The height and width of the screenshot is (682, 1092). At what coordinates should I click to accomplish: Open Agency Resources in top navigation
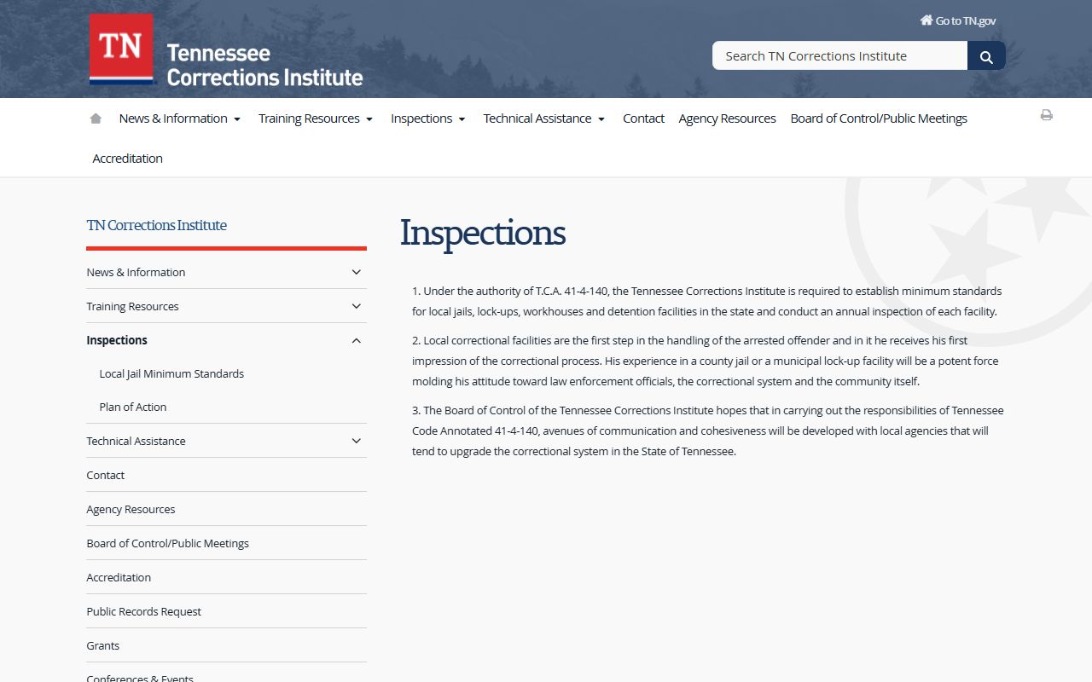tap(727, 118)
